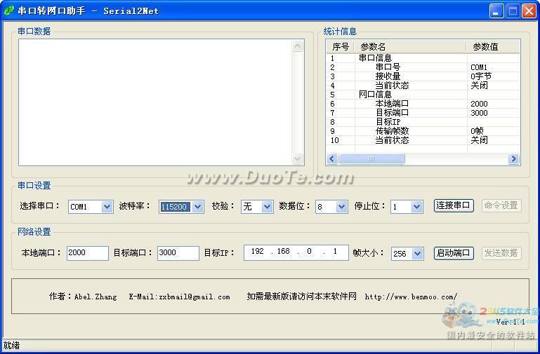This screenshot has width=540, height=354.
Task: Open the 选择串口 COM1 dropdown
Action: [x=107, y=207]
